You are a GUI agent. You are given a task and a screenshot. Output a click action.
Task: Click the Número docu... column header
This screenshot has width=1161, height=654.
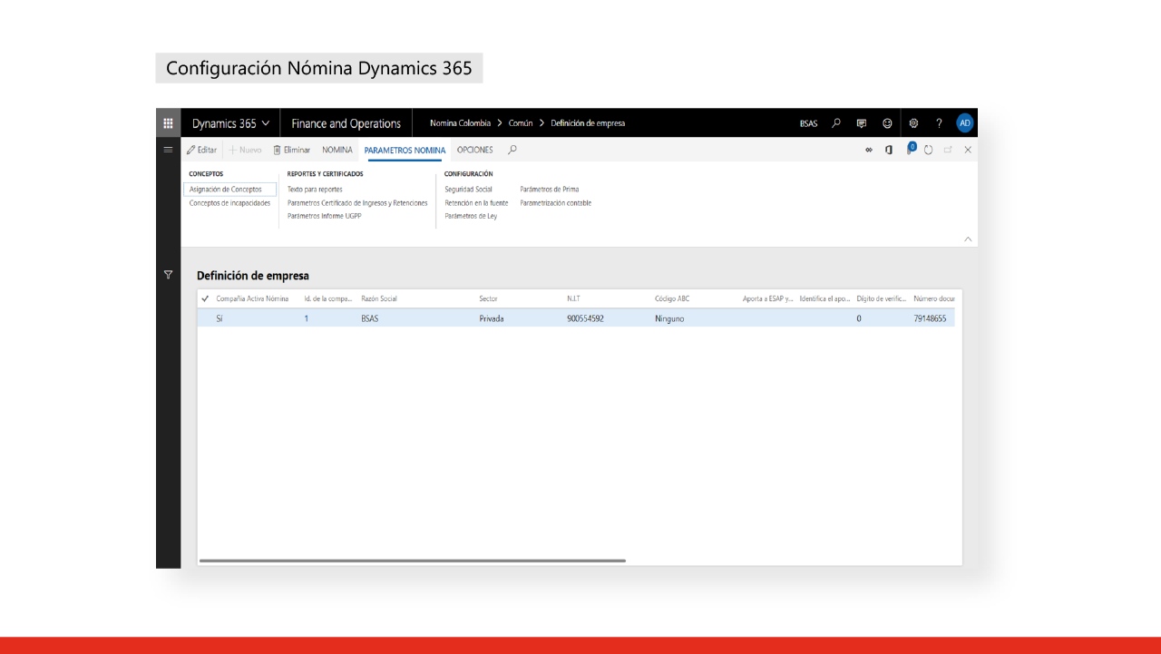coord(934,298)
